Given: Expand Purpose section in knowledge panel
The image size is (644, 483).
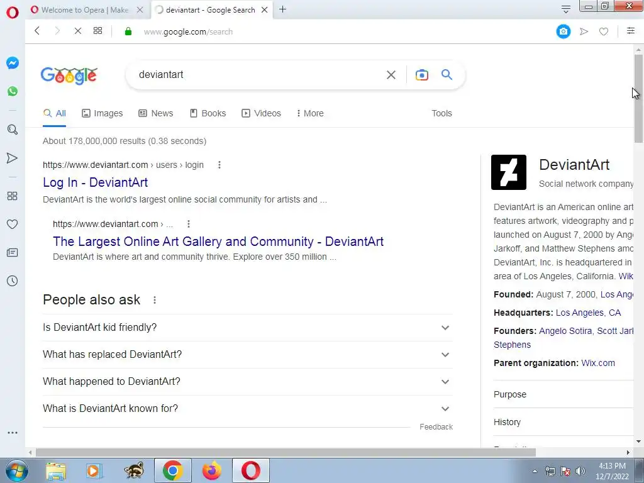Looking at the screenshot, I should coord(563,394).
